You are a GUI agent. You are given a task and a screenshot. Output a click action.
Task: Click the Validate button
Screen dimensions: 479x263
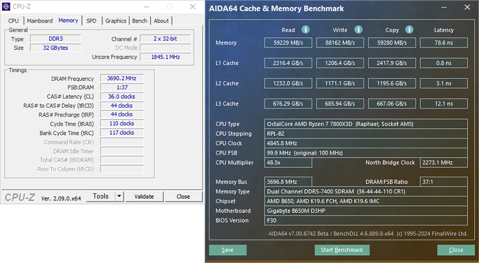pos(144,197)
